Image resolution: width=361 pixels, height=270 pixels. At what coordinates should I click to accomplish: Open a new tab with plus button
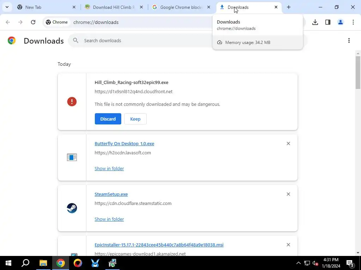point(289,7)
